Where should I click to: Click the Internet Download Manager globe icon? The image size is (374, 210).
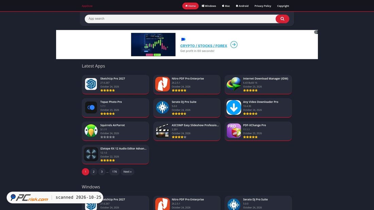[x=234, y=84]
